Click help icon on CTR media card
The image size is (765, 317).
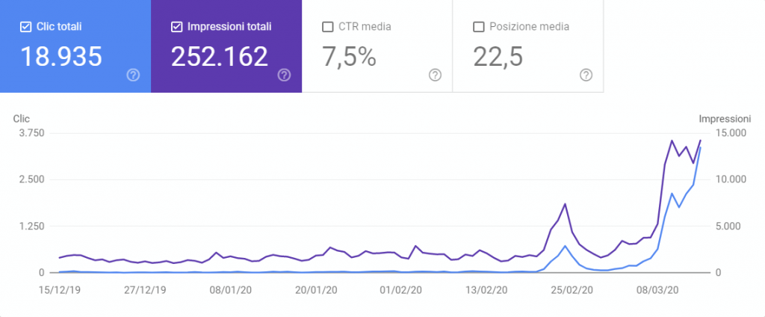pyautogui.click(x=436, y=76)
